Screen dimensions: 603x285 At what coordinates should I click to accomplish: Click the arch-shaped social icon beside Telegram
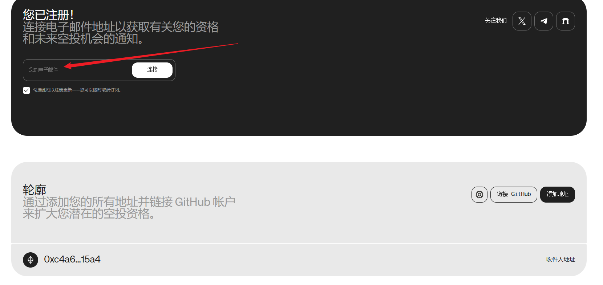pos(566,21)
